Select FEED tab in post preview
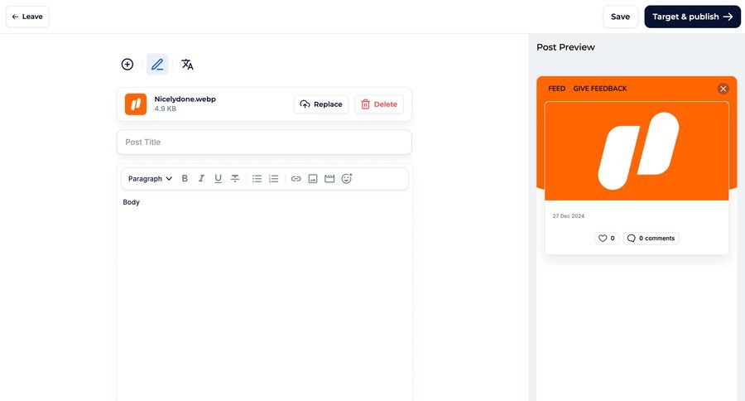 (557, 89)
